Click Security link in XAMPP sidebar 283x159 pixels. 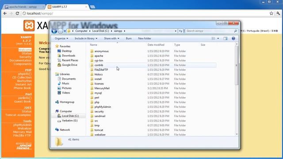click(26, 57)
